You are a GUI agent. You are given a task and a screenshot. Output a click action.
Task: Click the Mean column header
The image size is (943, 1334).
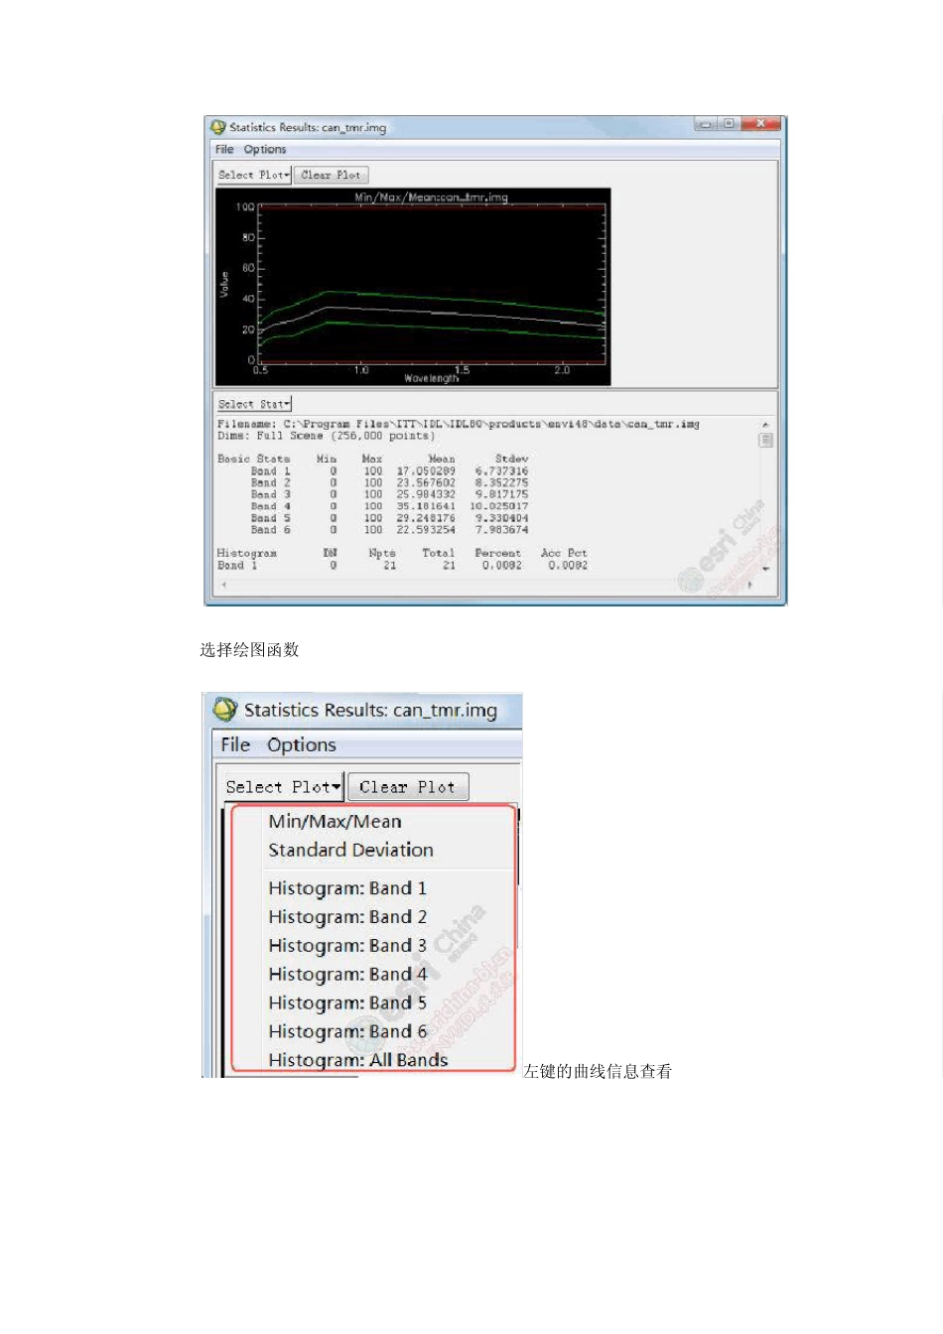pyautogui.click(x=442, y=460)
